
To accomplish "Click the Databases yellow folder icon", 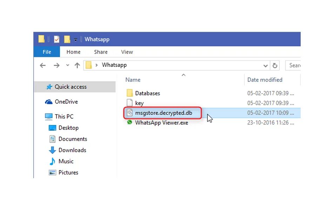I will tap(129, 93).
